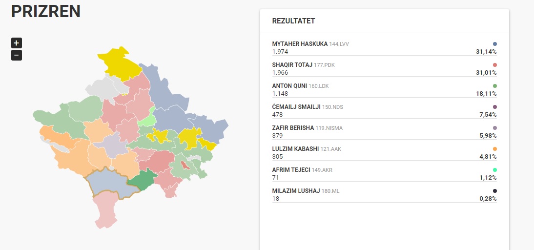
Task: Open the Zafir Berisha result entry
Action: [x=293, y=128]
